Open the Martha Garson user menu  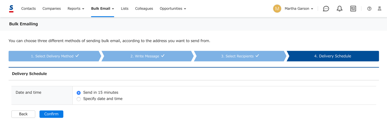point(299,9)
